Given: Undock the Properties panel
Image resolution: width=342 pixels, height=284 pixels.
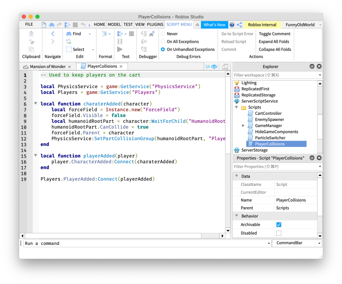Looking at the screenshot, I should pyautogui.click(x=312, y=158).
